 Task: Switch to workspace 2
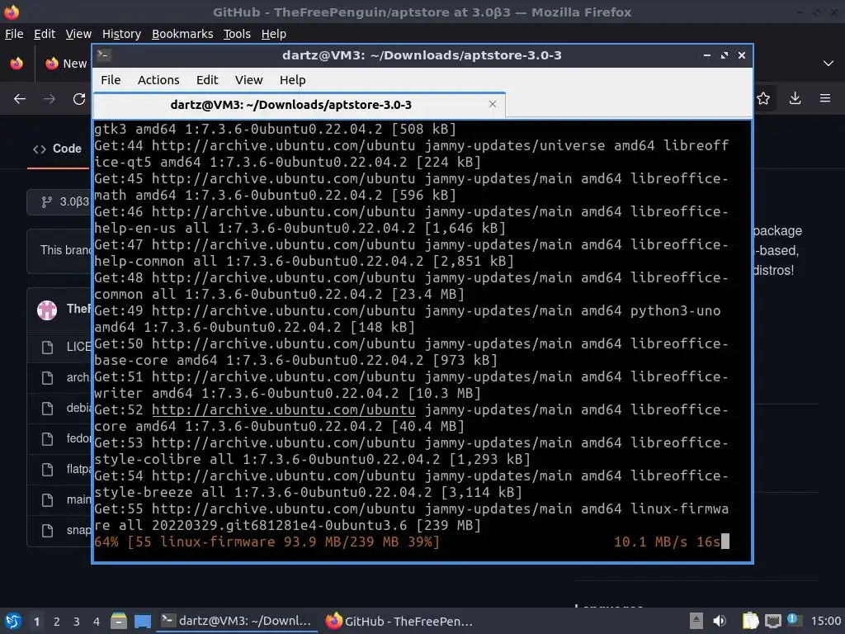[57, 622]
